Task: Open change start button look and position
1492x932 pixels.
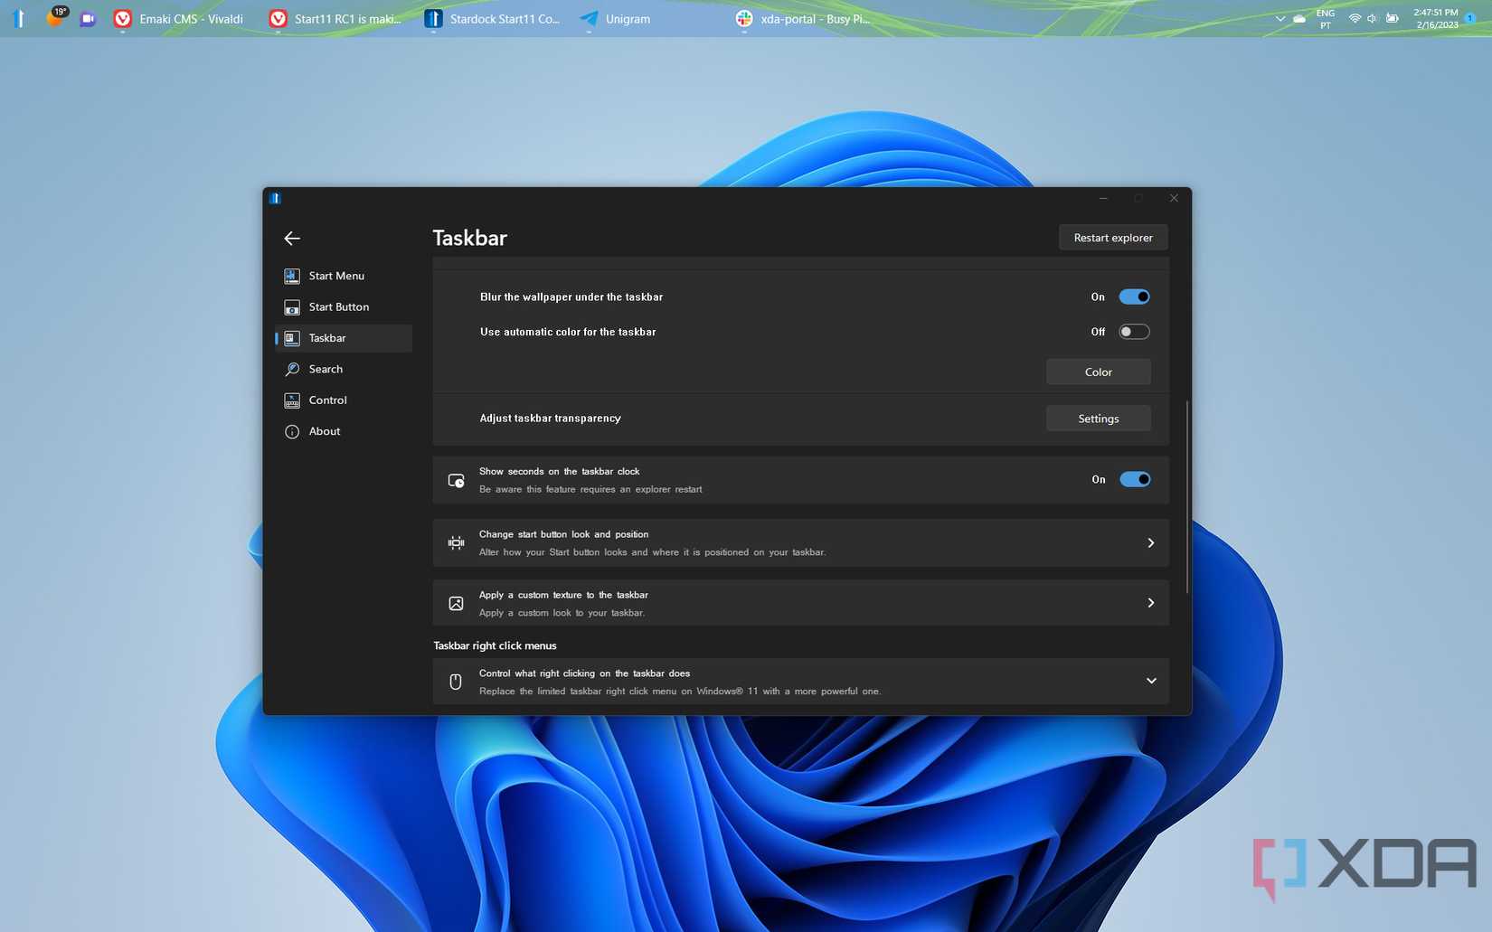Action: [1151, 542]
